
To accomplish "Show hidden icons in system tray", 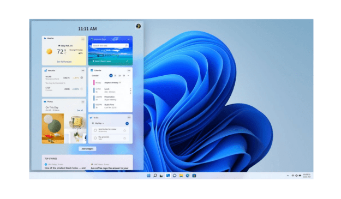I will [288, 176].
